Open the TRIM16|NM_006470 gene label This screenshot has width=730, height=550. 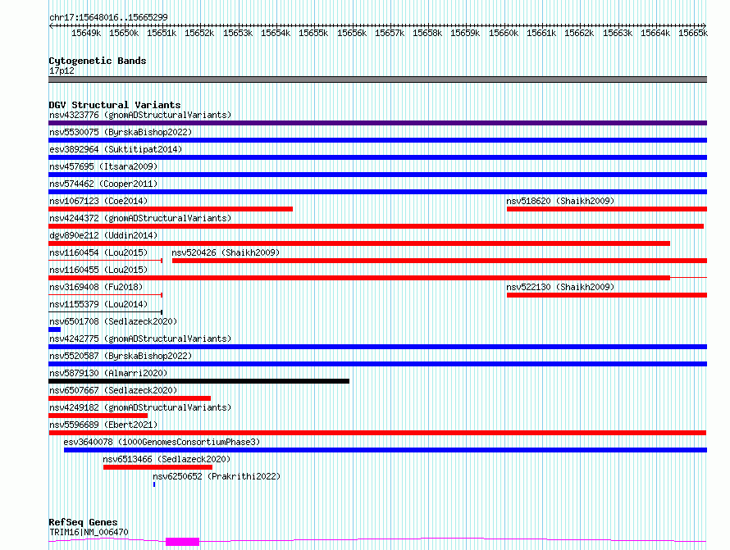pos(89,532)
